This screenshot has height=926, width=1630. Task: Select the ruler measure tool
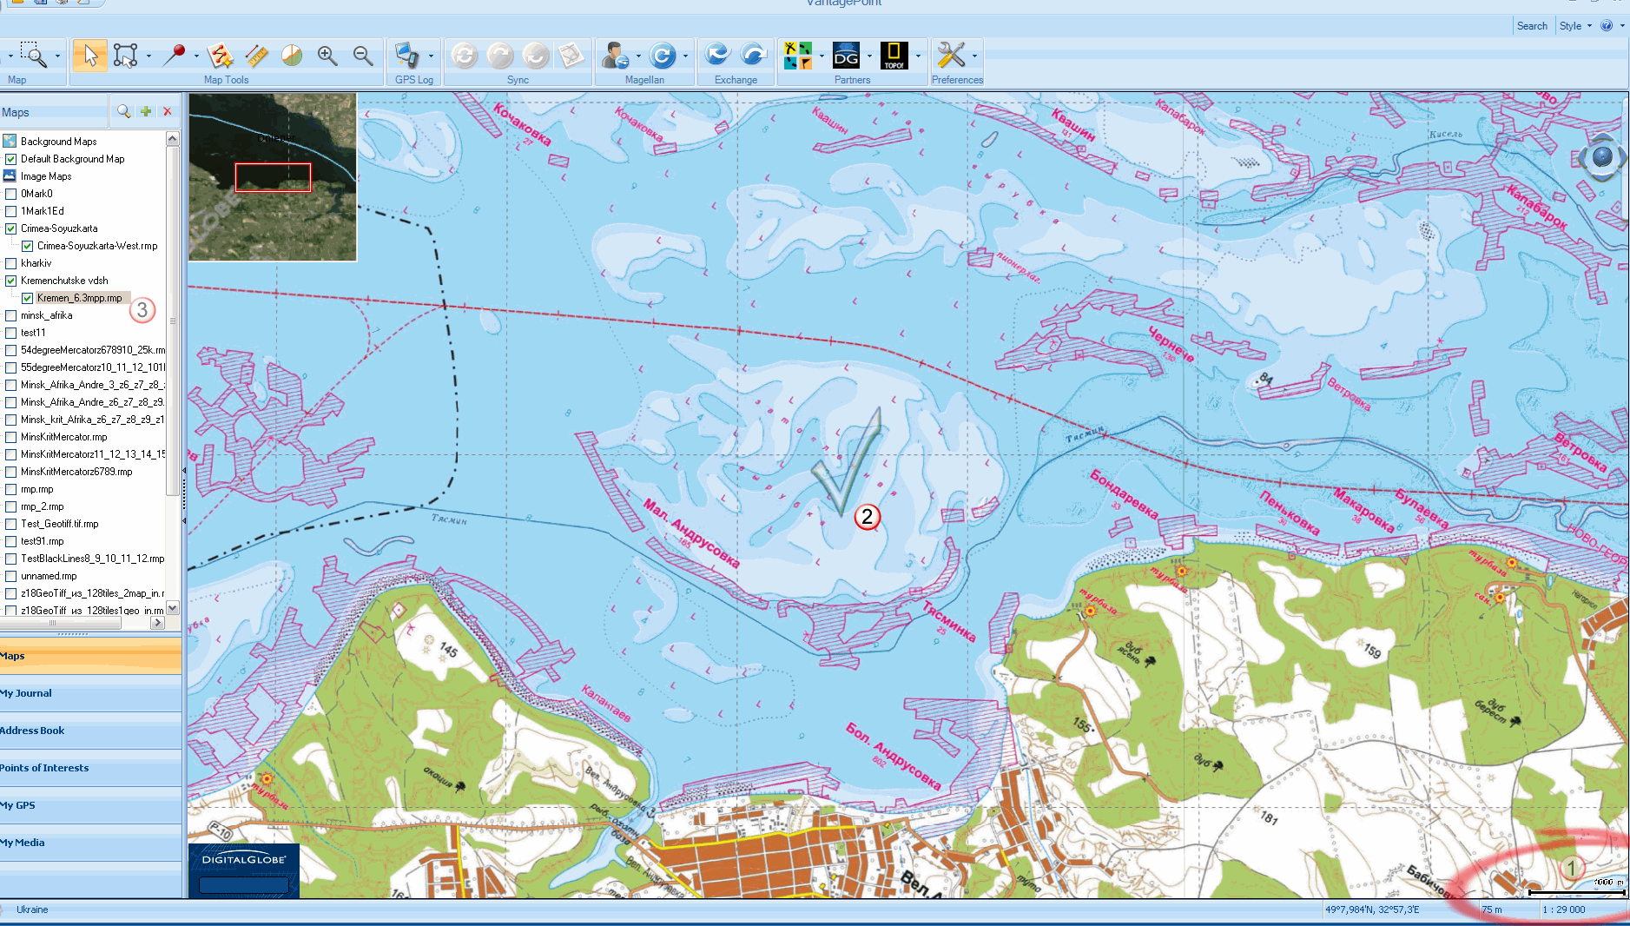tap(256, 56)
